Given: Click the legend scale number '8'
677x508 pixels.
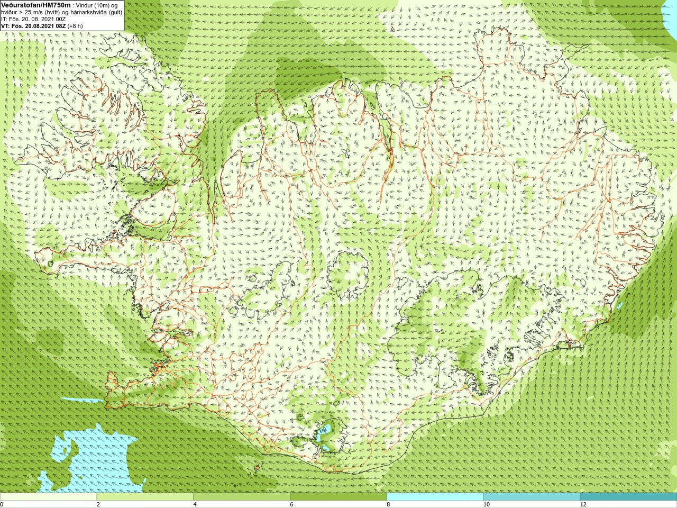Looking at the screenshot, I should coord(388,504).
